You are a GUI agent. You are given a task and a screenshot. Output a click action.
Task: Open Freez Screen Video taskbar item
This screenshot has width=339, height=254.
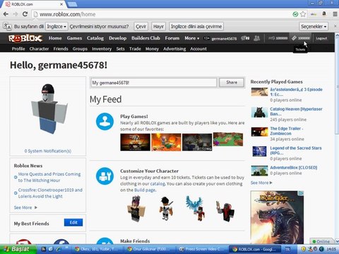click(203, 249)
